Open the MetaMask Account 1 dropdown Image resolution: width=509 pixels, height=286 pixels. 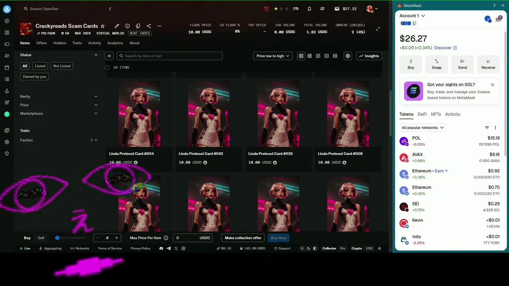(x=412, y=16)
